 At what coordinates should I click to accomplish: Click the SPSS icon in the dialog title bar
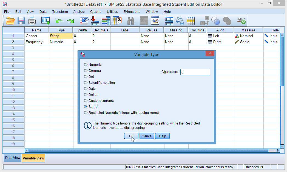pyautogui.click(x=83, y=54)
